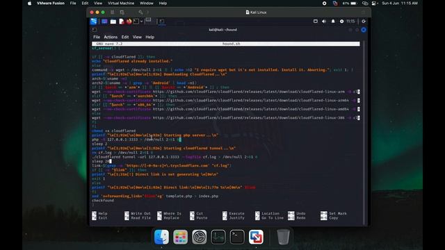
Task: Click the battery status in macOS menu bar
Action: pyautogui.click(x=349, y=3)
